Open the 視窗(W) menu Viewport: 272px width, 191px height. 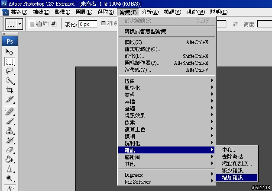point(195,12)
